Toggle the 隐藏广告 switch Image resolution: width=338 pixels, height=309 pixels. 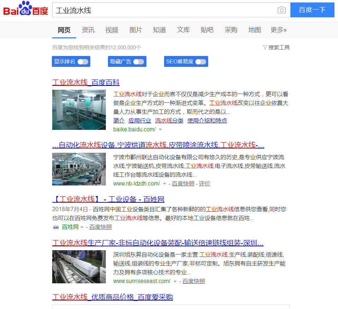pos(139,62)
